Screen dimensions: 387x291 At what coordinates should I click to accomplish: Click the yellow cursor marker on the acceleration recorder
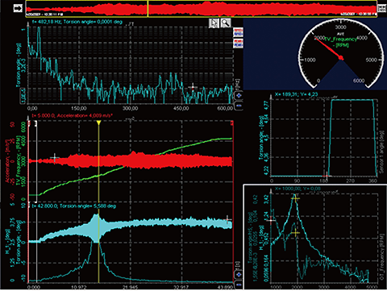click(x=98, y=123)
